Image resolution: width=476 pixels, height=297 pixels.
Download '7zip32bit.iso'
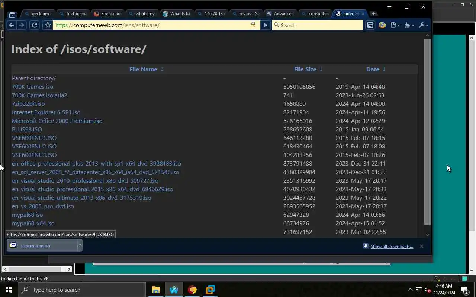pyautogui.click(x=28, y=104)
